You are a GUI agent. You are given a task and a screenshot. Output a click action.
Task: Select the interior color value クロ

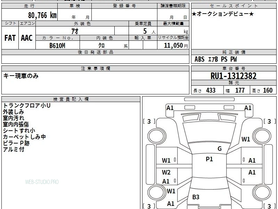[101, 46]
